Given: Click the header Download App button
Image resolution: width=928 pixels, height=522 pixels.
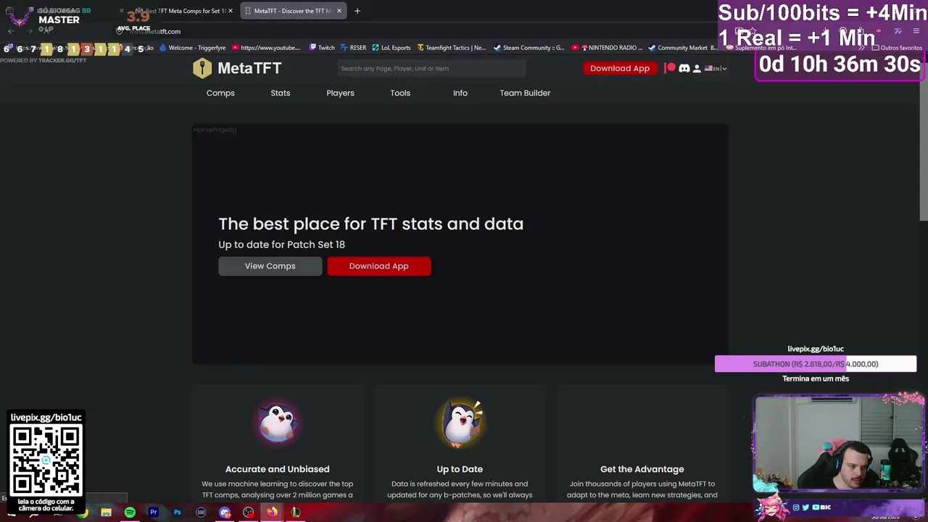Looking at the screenshot, I should click(620, 68).
